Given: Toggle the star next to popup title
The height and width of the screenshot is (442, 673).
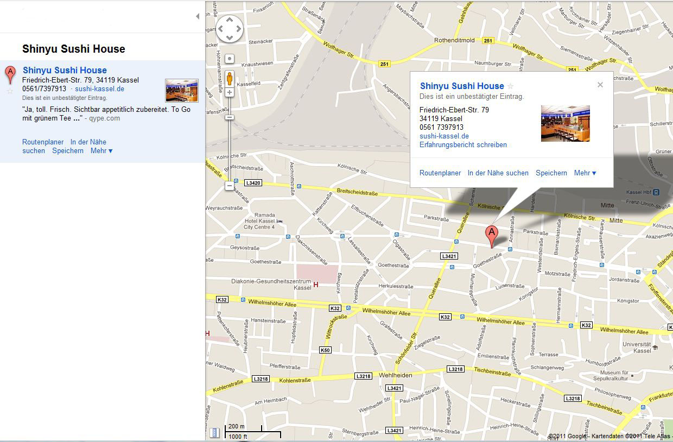Looking at the screenshot, I should pyautogui.click(x=510, y=86).
